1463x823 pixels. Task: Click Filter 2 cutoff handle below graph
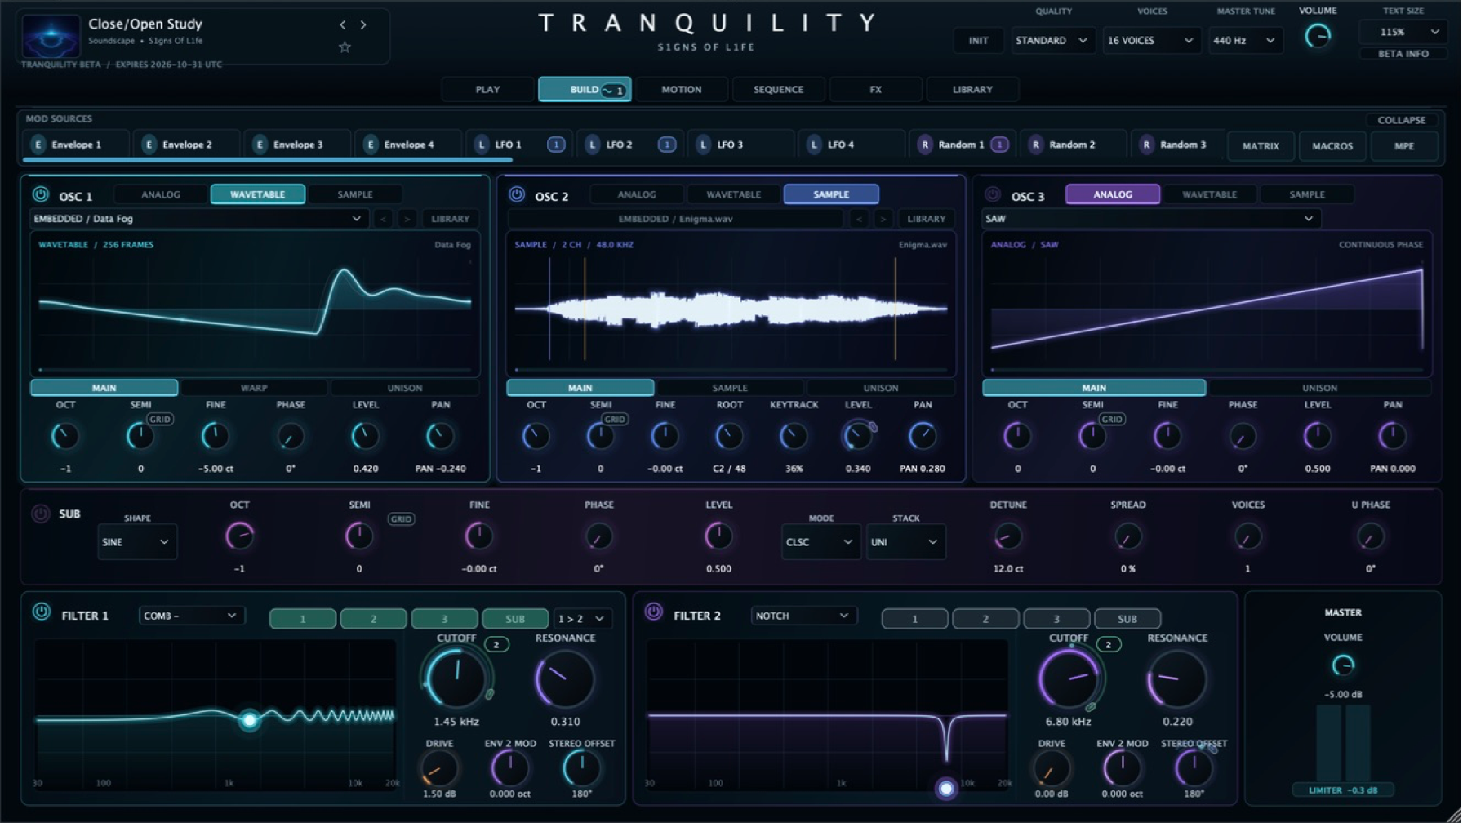[945, 789]
